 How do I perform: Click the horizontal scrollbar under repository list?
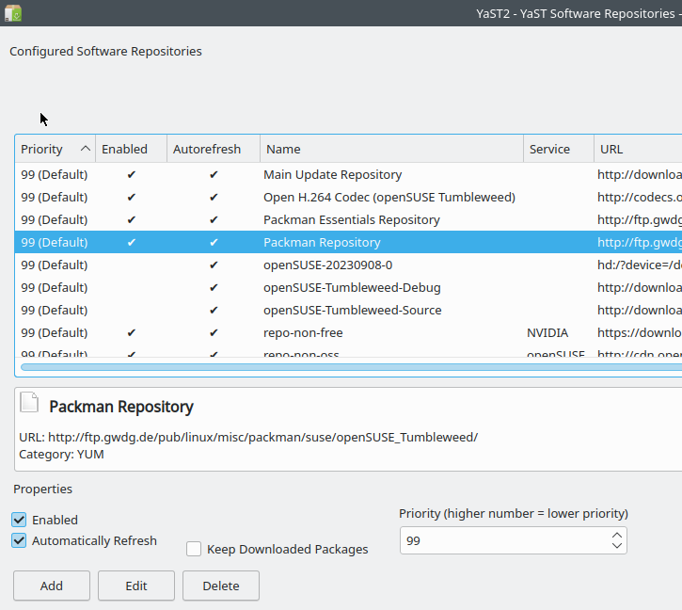click(348, 366)
